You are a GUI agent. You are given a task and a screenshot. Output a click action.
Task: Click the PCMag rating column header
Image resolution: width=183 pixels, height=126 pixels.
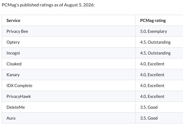click(153, 21)
